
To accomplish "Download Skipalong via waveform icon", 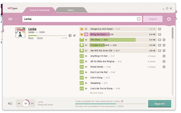I will (x=82, y=83).
